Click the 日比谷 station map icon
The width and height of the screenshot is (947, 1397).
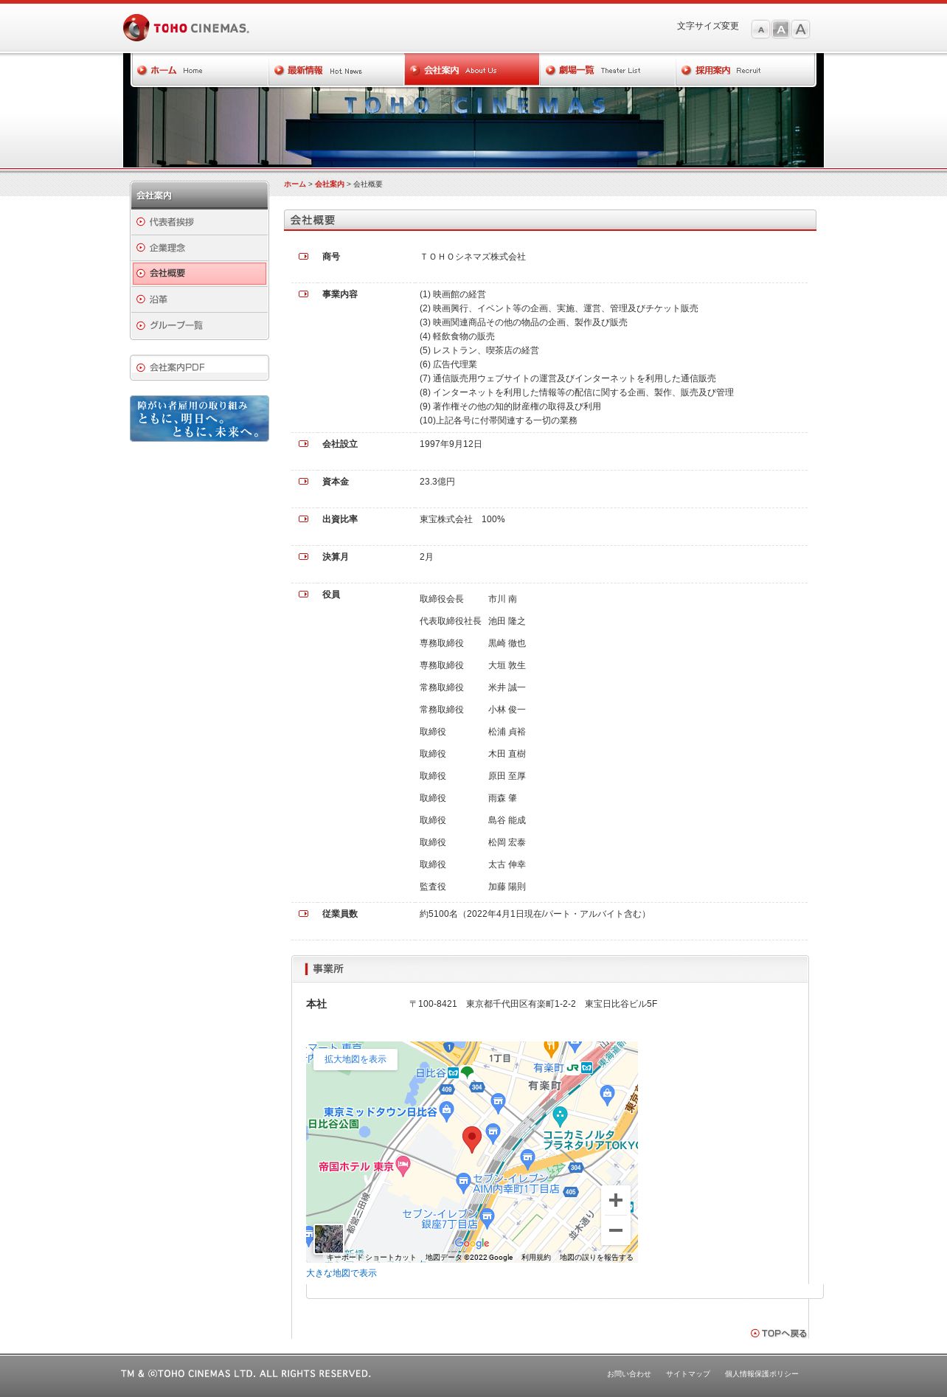(454, 1072)
